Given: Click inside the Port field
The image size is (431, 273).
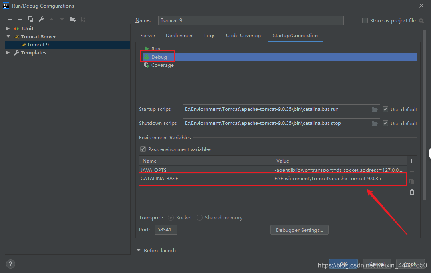Looking at the screenshot, I should (165, 229).
